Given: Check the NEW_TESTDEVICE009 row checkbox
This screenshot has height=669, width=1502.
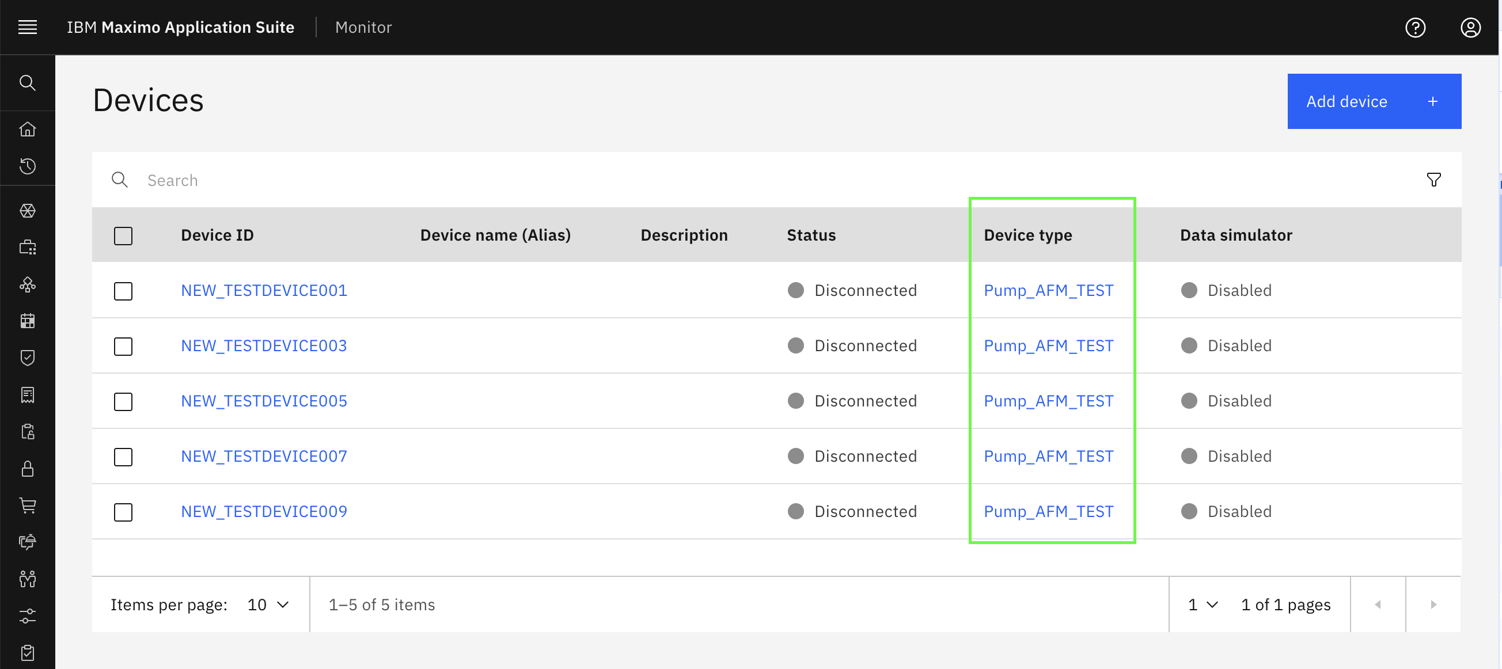Looking at the screenshot, I should click(123, 512).
